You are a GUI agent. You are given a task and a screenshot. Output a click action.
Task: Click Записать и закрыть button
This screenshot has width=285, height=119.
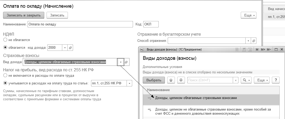click(24, 15)
